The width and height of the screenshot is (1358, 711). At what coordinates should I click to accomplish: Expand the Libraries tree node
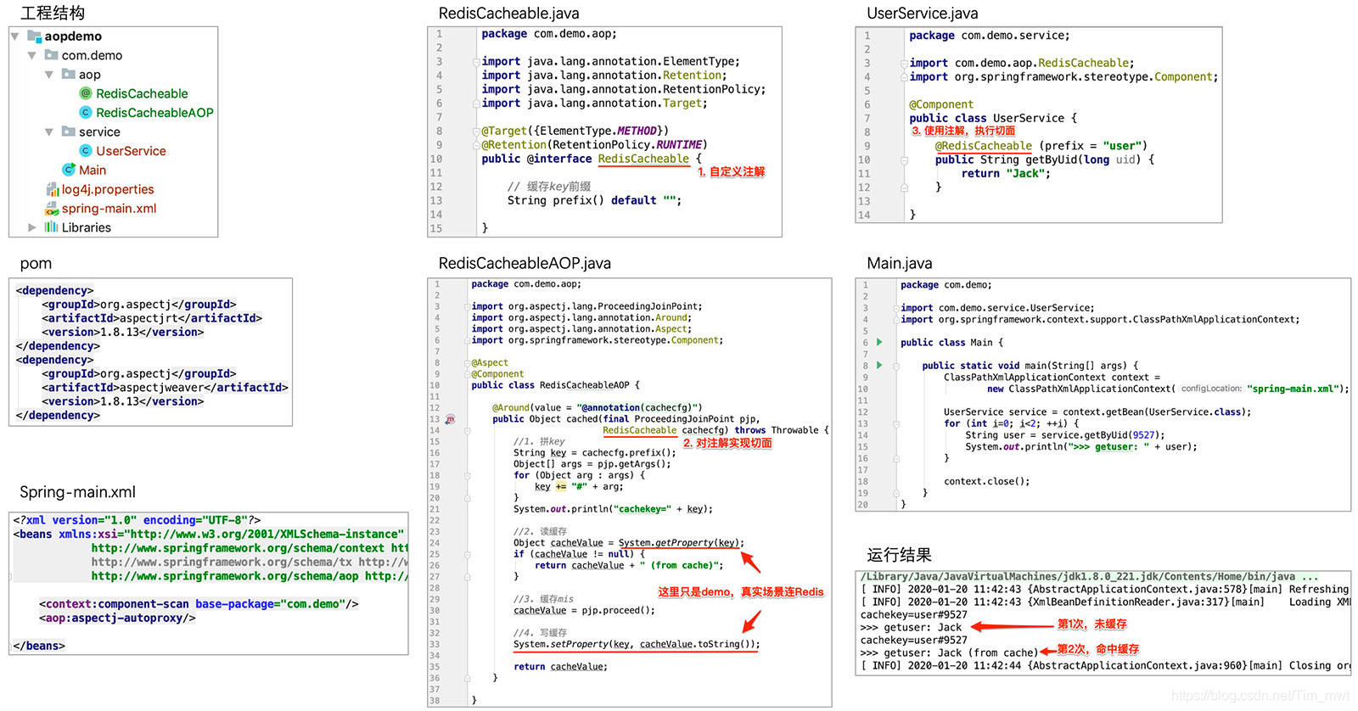click(x=32, y=227)
